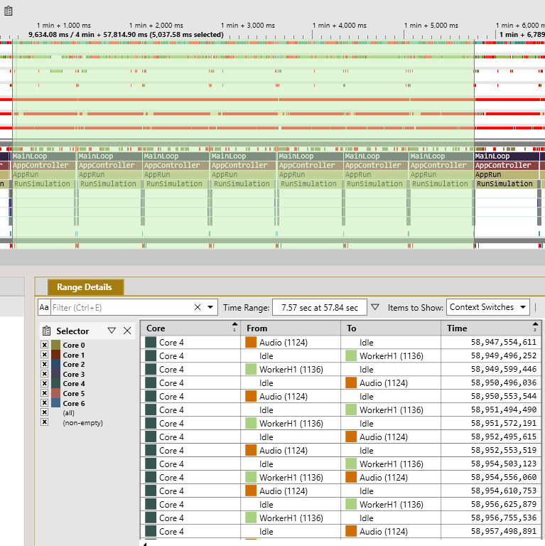This screenshot has height=546, width=545.
Task: Select row with time 58,947,554,611
Action: pyautogui.click(x=340, y=342)
